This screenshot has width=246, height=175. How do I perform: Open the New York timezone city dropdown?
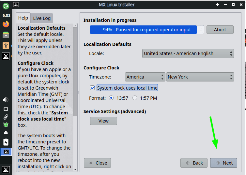pos(200,77)
